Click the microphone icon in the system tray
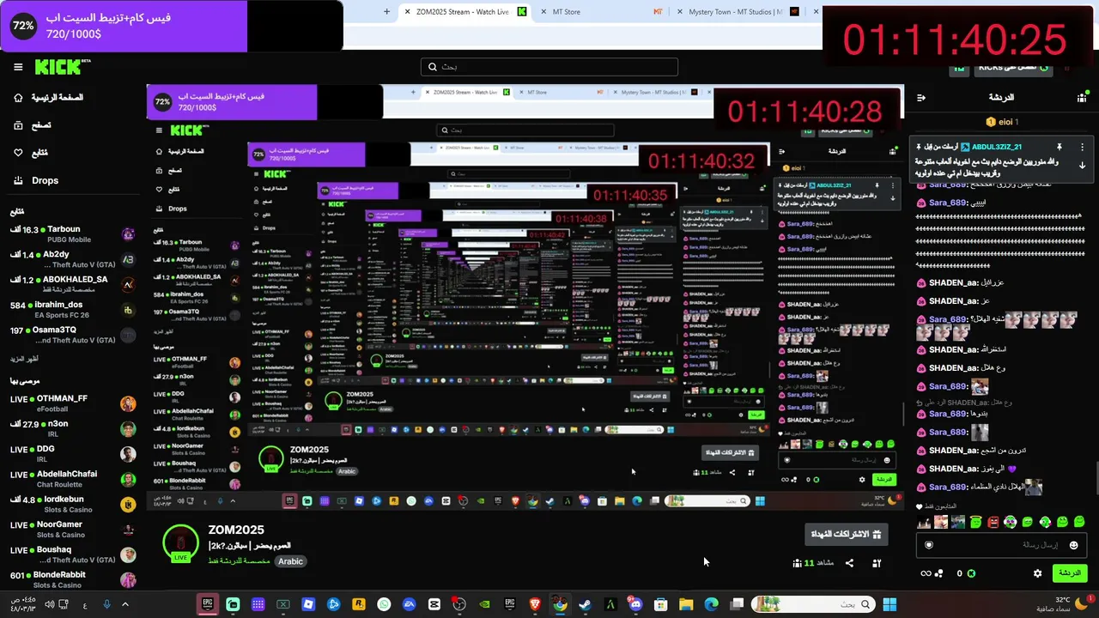 pyautogui.click(x=106, y=604)
